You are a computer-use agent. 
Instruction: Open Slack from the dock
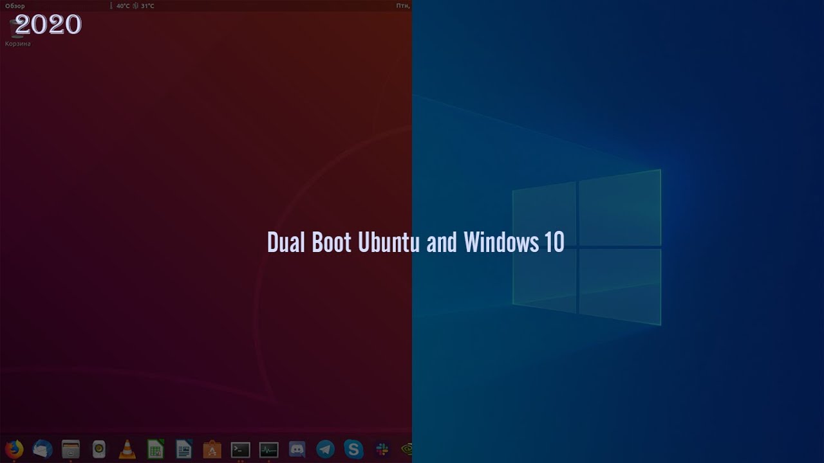[x=382, y=449]
